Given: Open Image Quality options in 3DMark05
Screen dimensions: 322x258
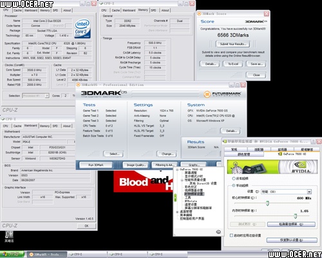Looking at the screenshot, I should [136, 165].
